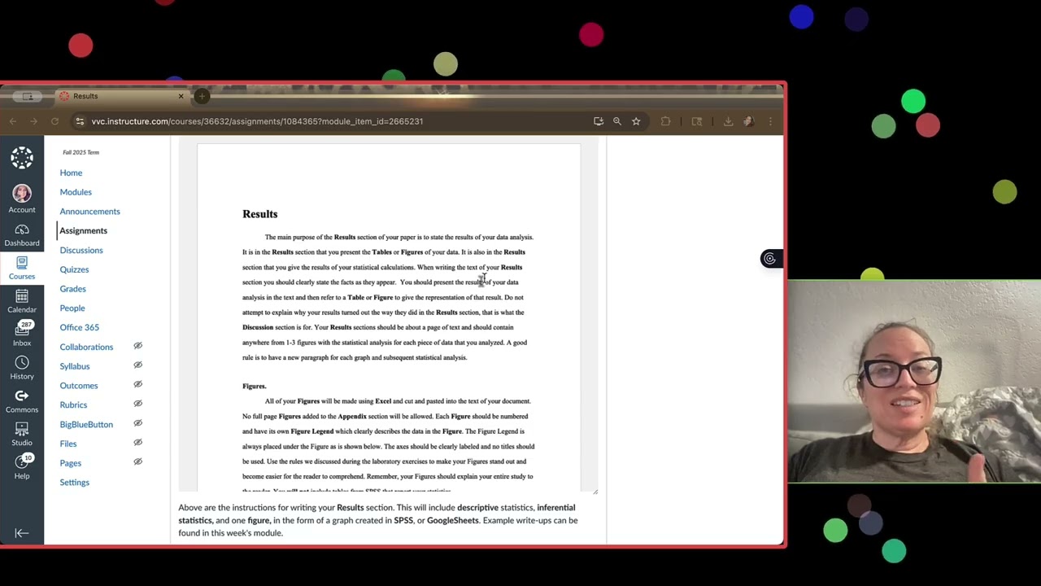Open Announcements in course navigation
The width and height of the screenshot is (1041, 586).
click(89, 212)
